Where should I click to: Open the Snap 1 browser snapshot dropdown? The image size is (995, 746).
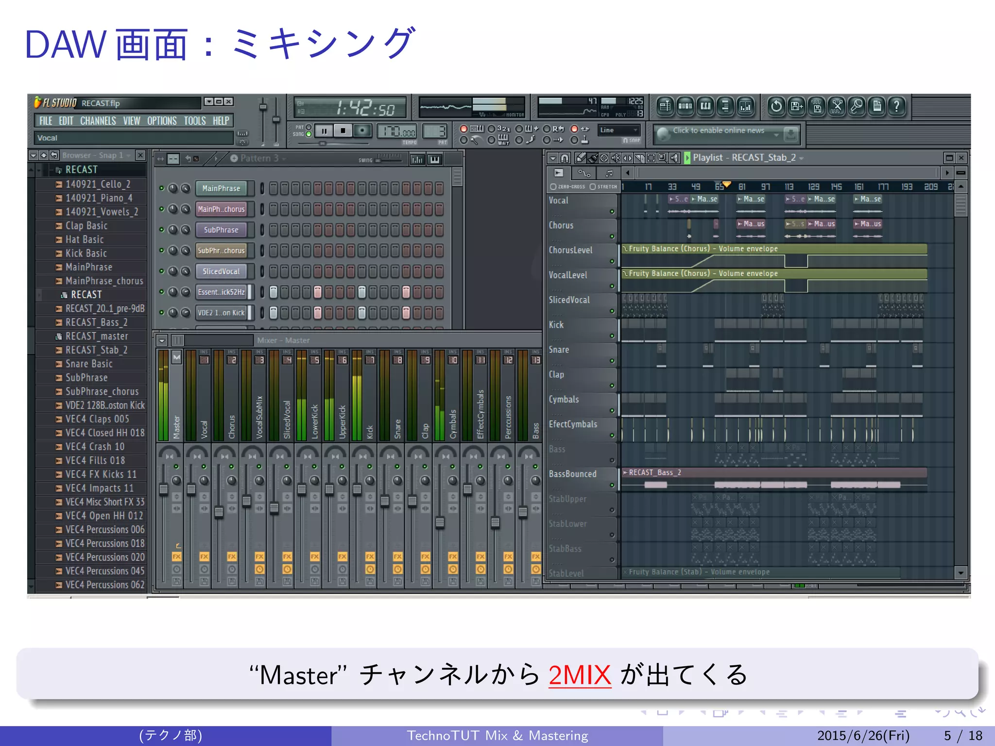click(128, 155)
